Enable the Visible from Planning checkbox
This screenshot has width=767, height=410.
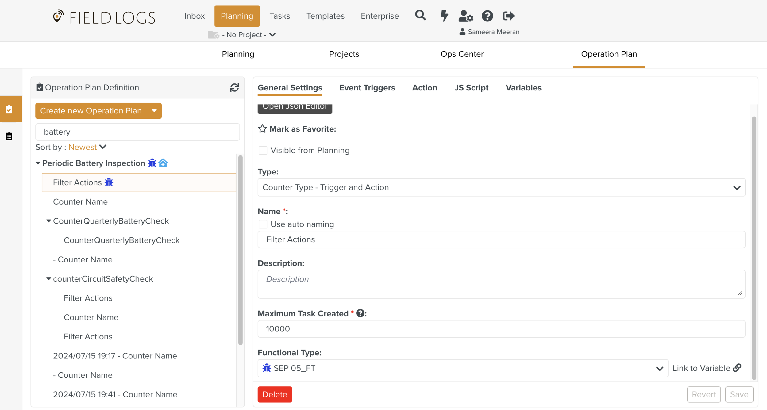coord(263,150)
